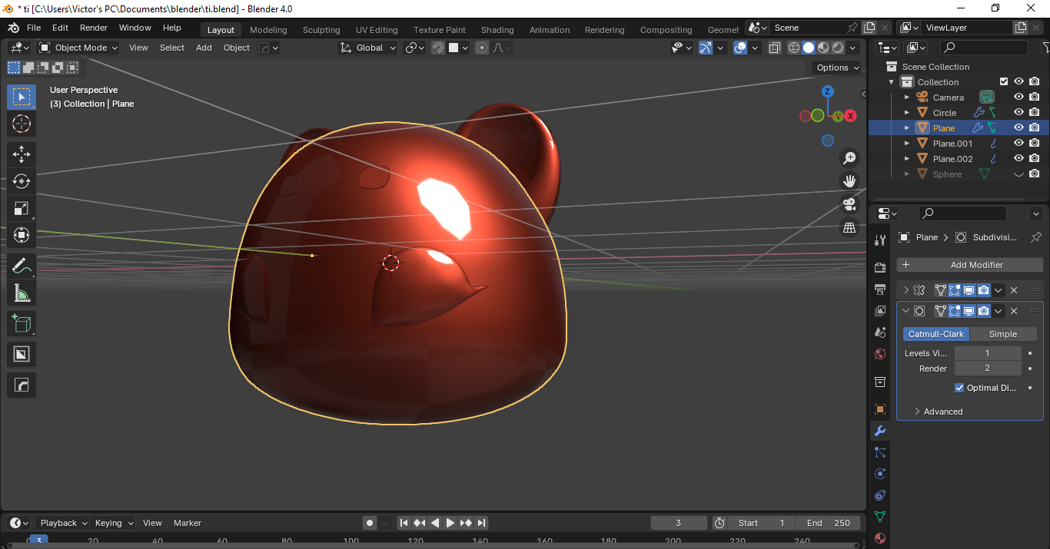Viewport: 1050px width, 549px height.
Task: Open the viewport Add menu
Action: click(x=204, y=48)
